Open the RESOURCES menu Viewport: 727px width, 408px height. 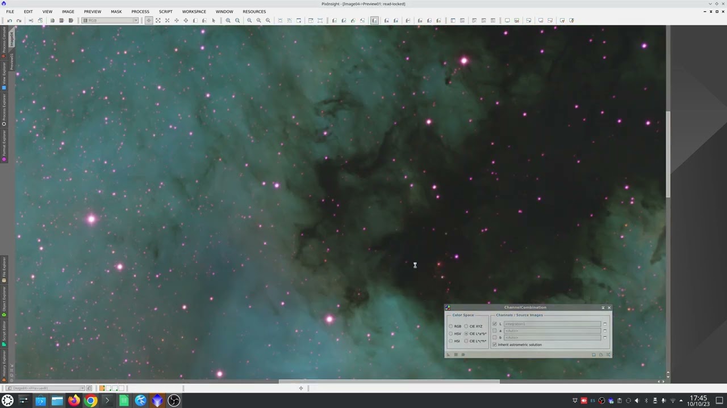[x=254, y=11]
